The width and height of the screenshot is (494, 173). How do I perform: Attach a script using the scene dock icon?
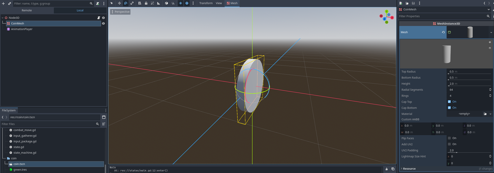click(98, 4)
